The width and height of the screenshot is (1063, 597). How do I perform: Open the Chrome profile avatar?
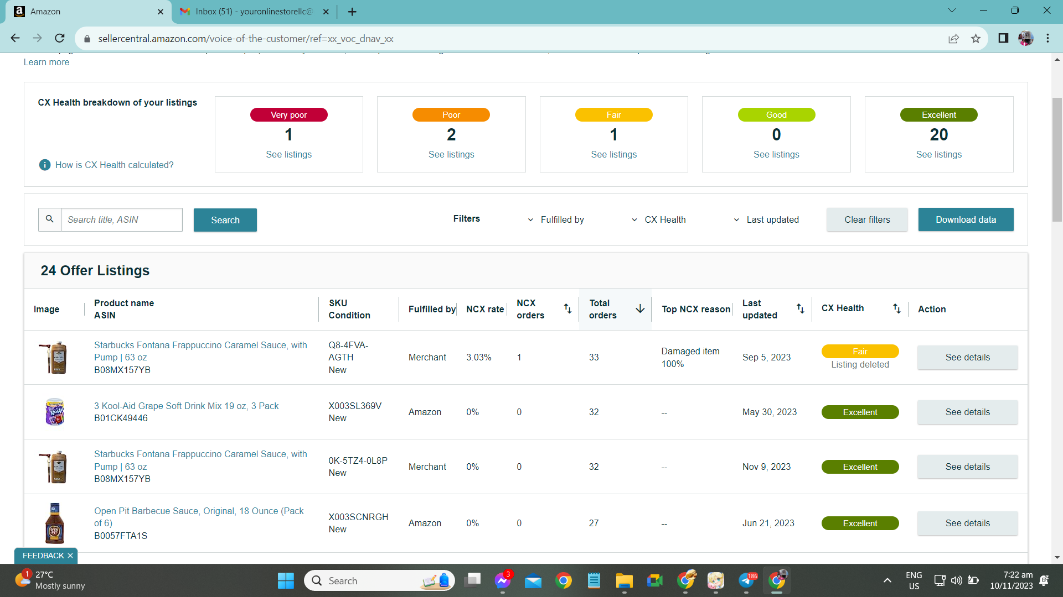tap(1025, 38)
